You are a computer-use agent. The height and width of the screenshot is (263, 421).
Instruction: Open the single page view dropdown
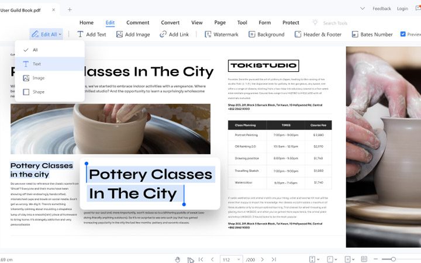332,259
